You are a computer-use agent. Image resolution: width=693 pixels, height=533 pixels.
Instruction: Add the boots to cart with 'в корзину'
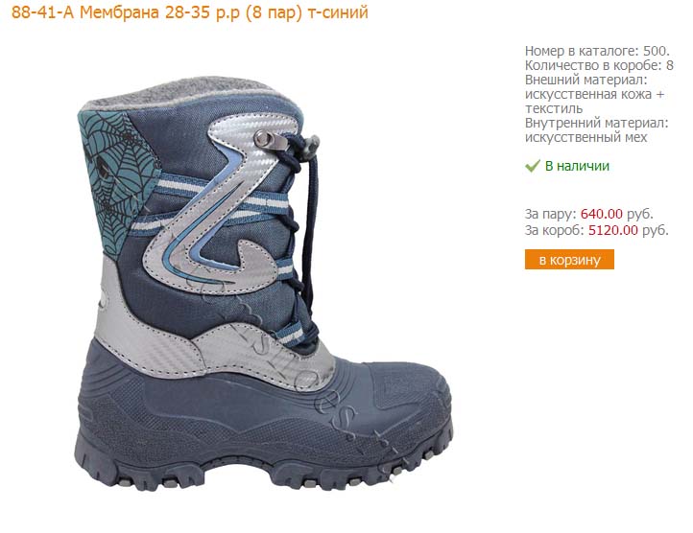[569, 259]
